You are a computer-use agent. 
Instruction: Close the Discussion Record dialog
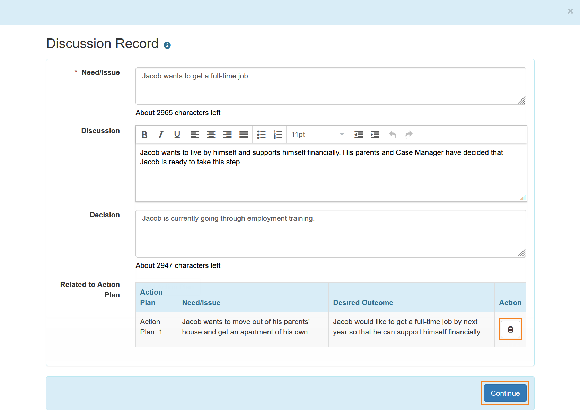point(570,11)
